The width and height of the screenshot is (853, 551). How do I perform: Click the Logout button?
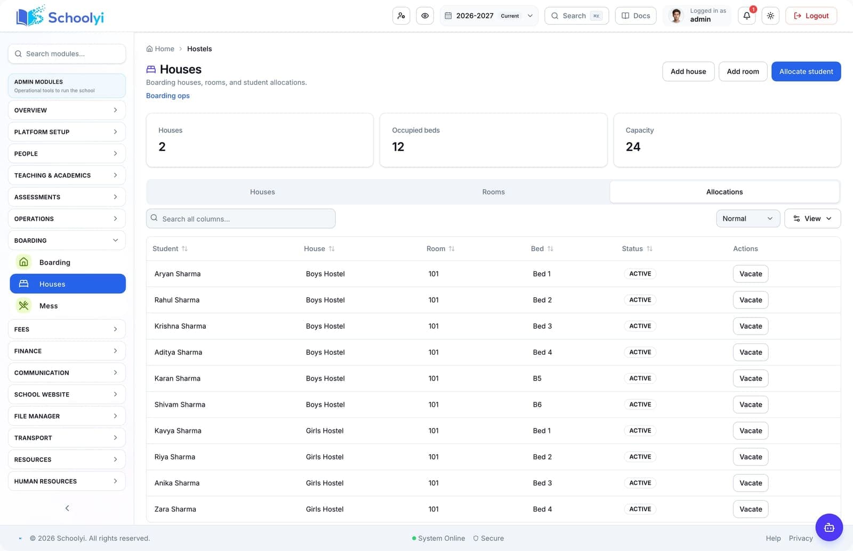point(811,16)
